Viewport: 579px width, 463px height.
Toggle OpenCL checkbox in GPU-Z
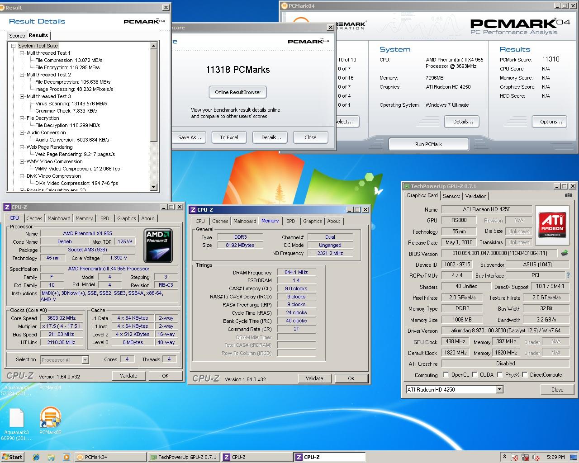446,375
